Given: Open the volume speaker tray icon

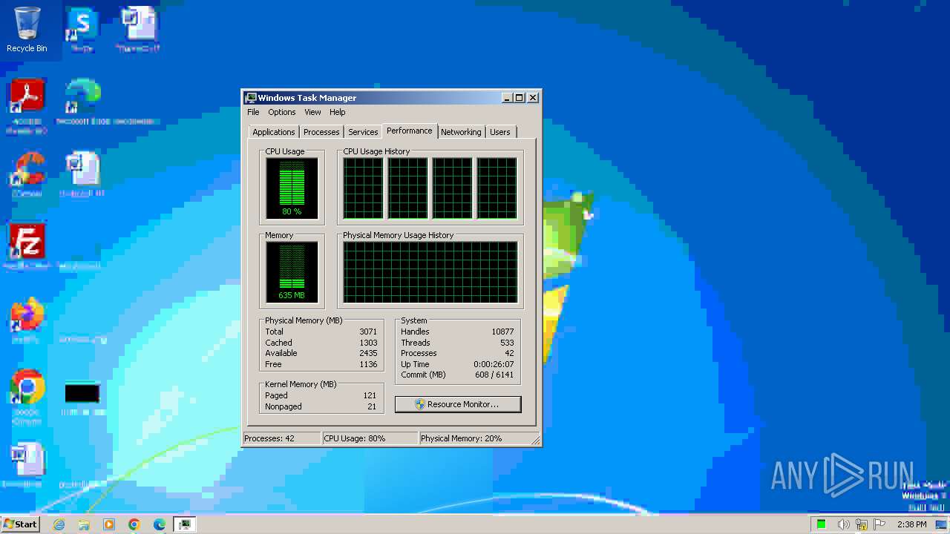Looking at the screenshot, I should coord(843,524).
